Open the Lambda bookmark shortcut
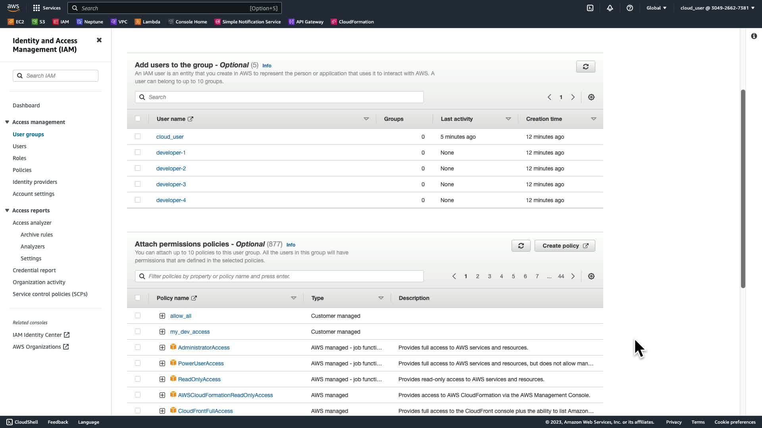The height and width of the screenshot is (428, 762). point(147,22)
